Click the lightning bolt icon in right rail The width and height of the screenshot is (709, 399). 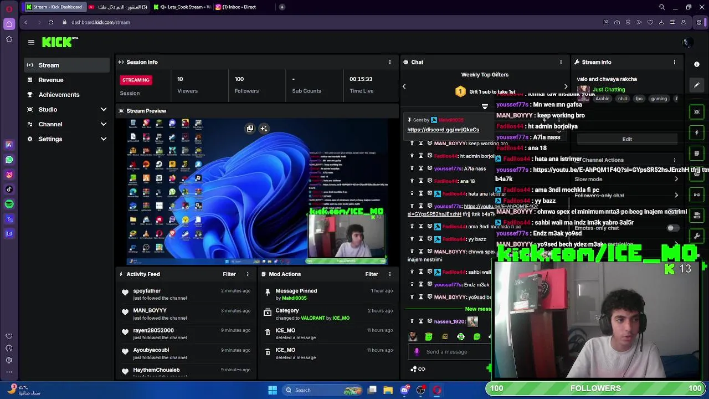[697, 133]
